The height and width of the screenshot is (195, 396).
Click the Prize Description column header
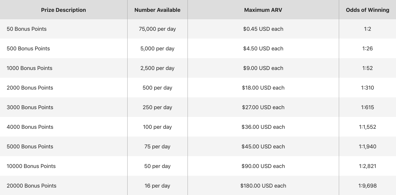click(x=63, y=10)
